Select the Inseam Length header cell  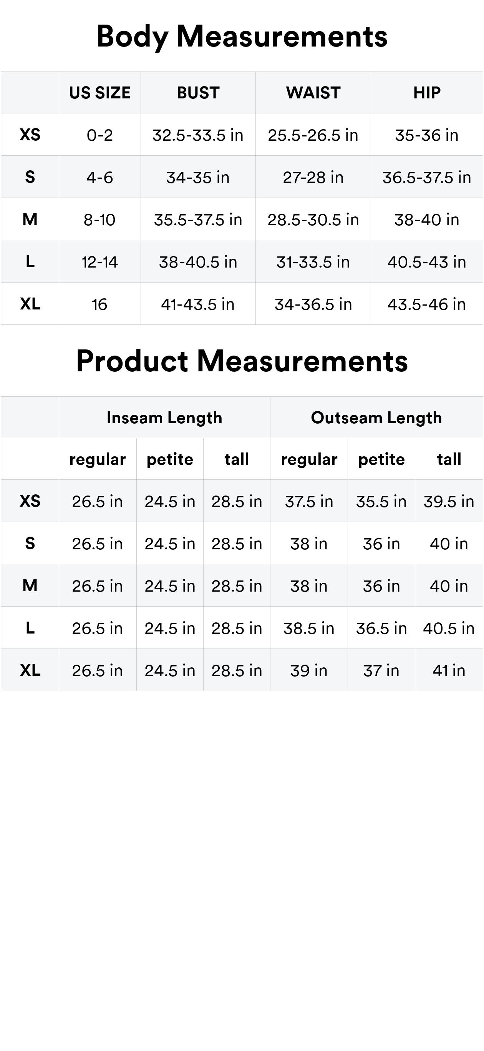coord(164,418)
